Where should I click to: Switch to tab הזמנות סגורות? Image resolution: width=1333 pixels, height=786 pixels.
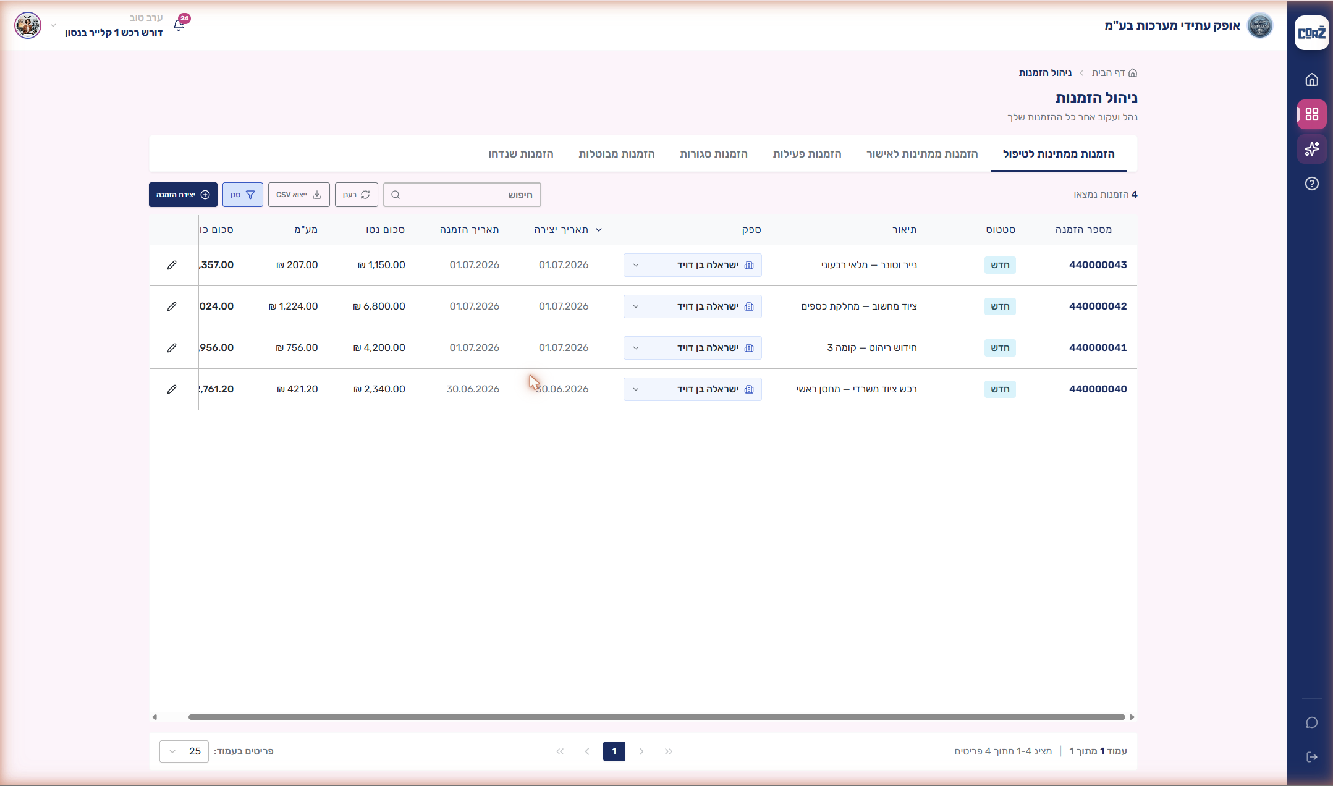(x=714, y=154)
